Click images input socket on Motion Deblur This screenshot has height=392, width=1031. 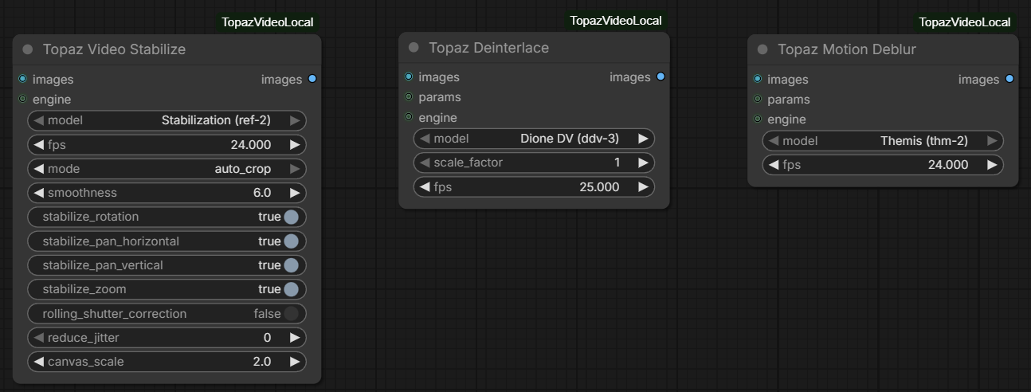757,79
